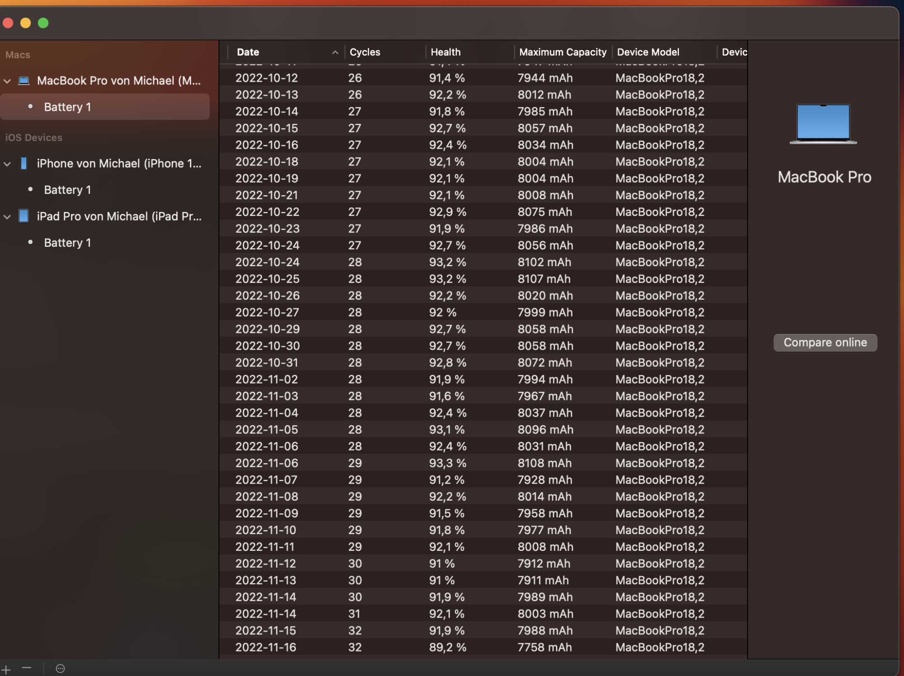Select the 2022-11-06 row with 29 cycles
The width and height of the screenshot is (904, 676).
pos(452,463)
